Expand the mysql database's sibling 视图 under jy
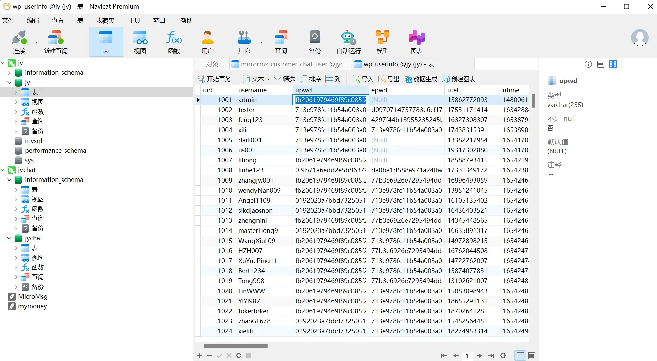The width and height of the screenshot is (657, 361). (16, 102)
